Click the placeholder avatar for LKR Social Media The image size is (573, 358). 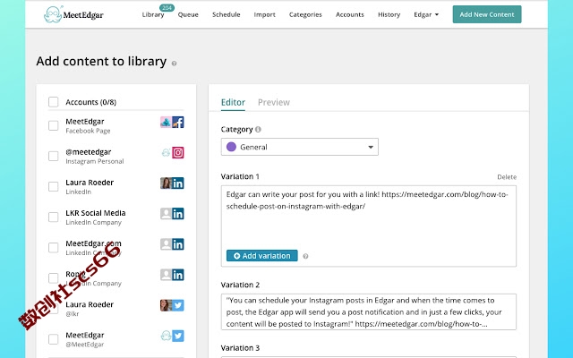[x=166, y=214]
